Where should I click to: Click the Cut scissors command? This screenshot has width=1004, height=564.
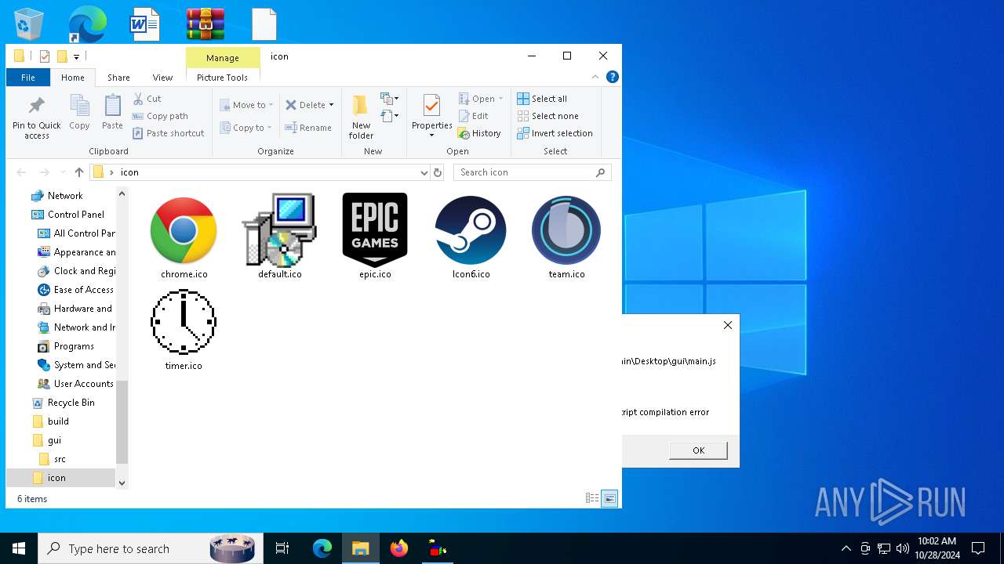(x=147, y=99)
